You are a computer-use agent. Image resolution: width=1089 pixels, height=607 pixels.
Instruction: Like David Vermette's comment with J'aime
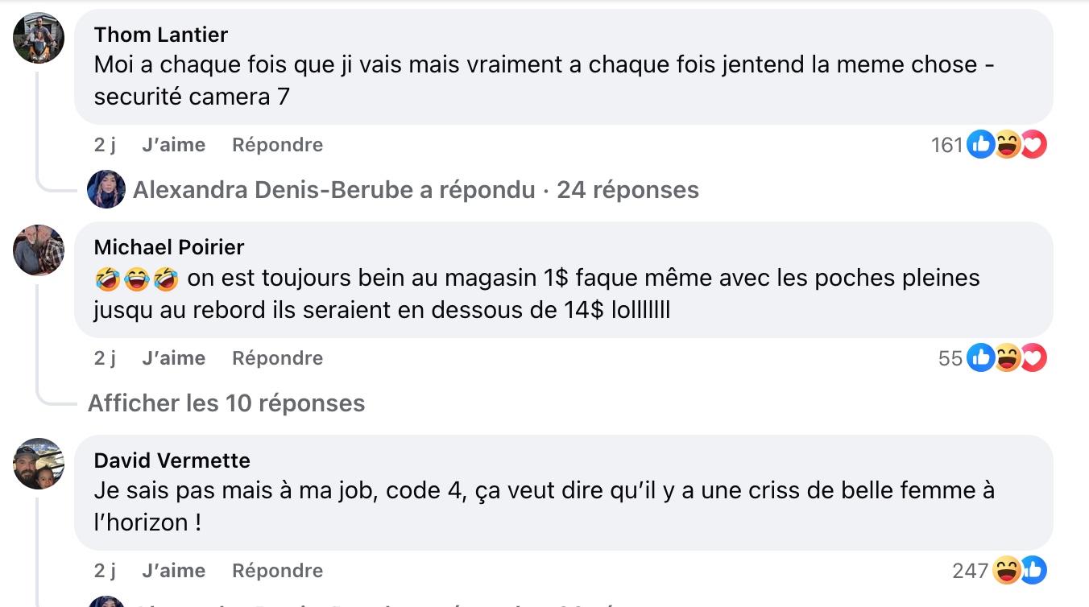[173, 571]
